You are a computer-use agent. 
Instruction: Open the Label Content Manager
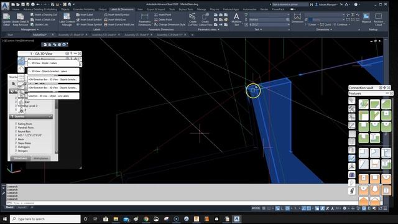tap(67, 19)
